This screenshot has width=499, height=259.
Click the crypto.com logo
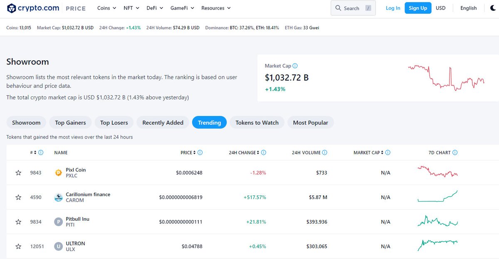[34, 8]
